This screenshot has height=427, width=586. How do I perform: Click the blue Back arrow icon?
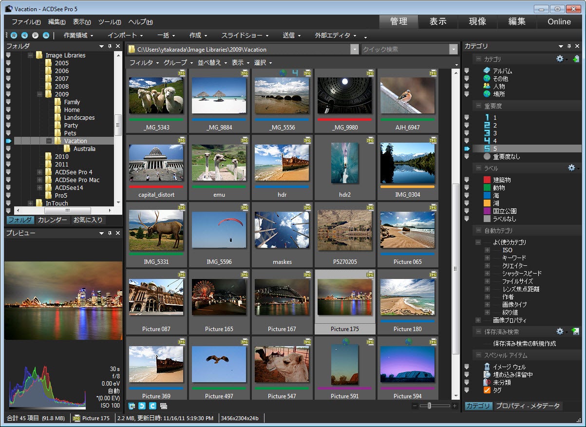[24, 35]
